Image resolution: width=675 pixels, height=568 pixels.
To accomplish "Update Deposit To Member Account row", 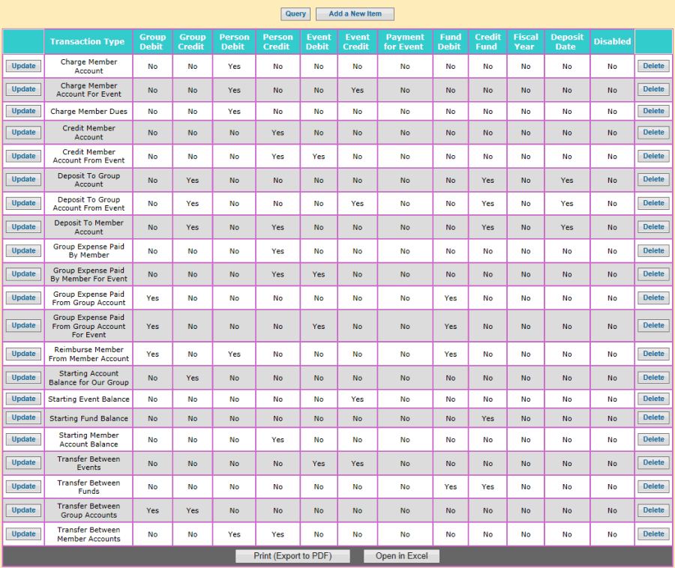I will coord(24,226).
